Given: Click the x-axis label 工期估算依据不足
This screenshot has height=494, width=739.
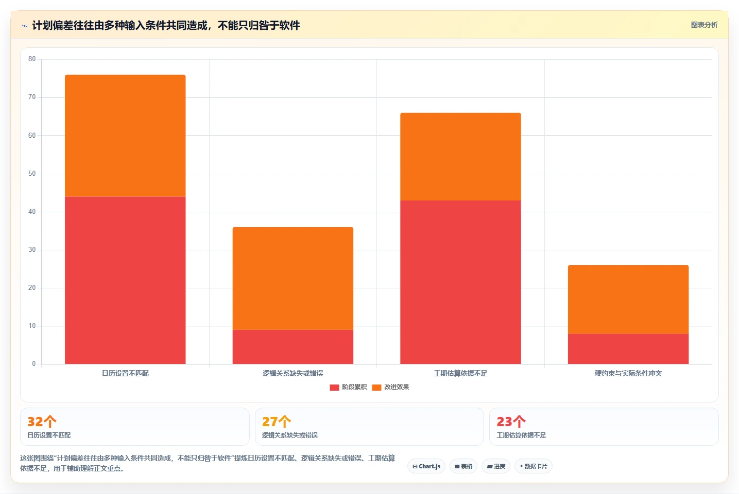Looking at the screenshot, I should coord(460,373).
